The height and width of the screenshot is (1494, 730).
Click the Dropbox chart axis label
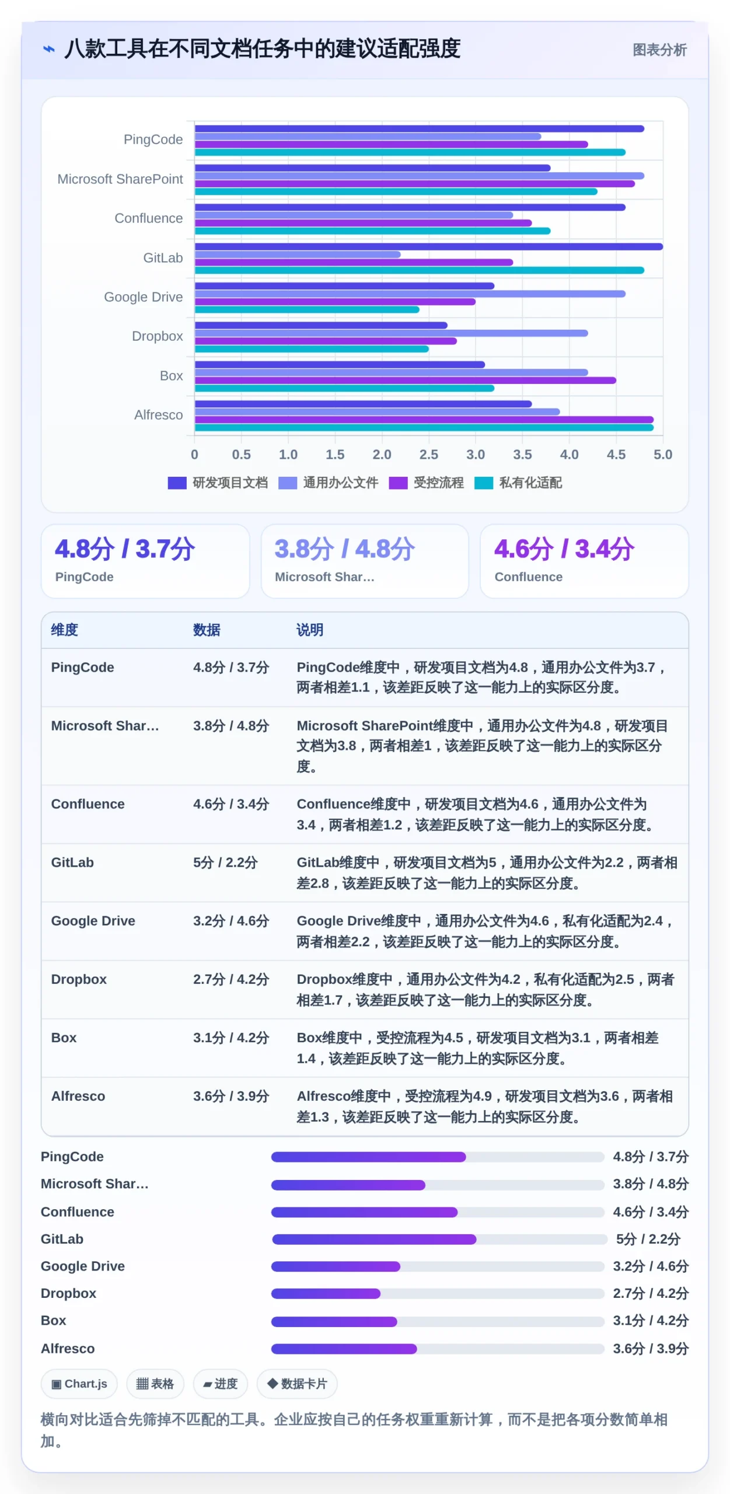[x=157, y=336]
